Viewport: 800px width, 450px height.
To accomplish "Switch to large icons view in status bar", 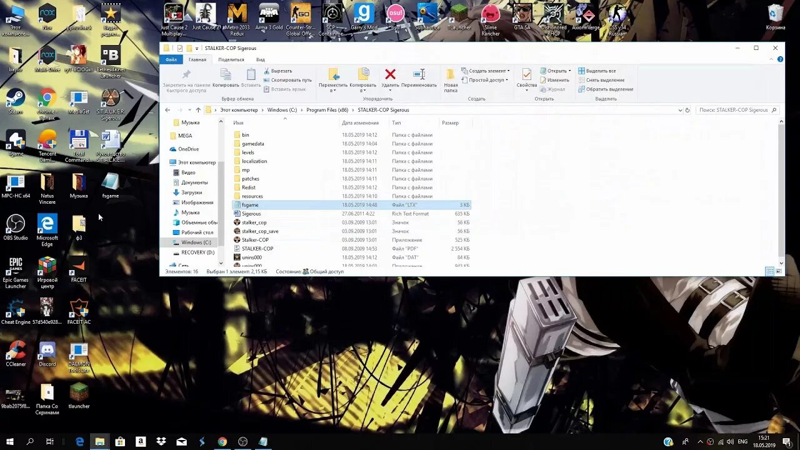I will pos(779,271).
